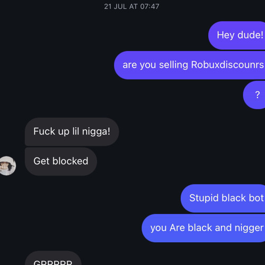Click the word 'Robuxdiscounrs' in the message
The width and height of the screenshot is (265, 265).
227,65
